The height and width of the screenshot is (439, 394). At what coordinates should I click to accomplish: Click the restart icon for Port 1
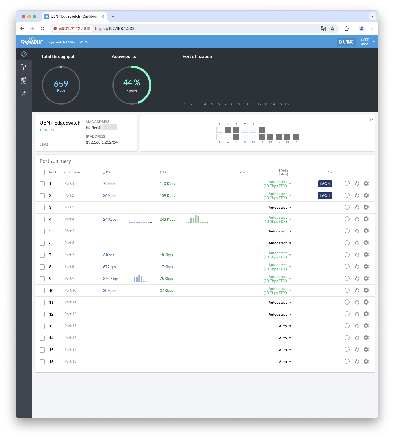[357, 183]
